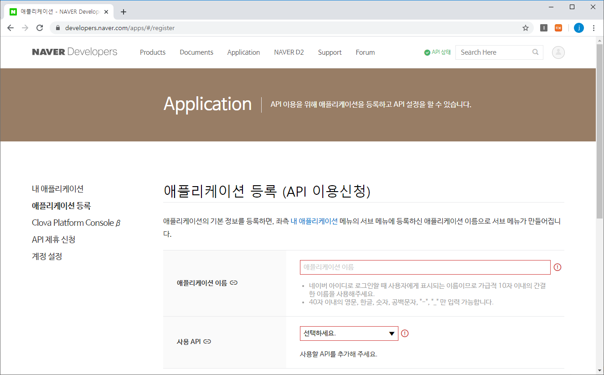The image size is (604, 375).
Task: Click the link icon beside 애플리케이션 이름
Action: [x=234, y=283]
